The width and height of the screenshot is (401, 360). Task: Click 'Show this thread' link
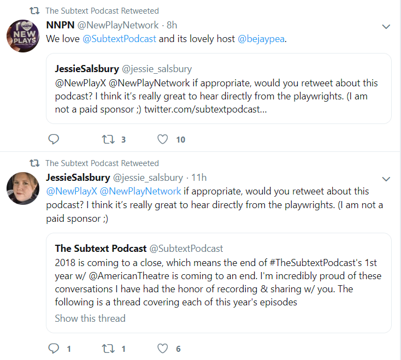(90, 318)
